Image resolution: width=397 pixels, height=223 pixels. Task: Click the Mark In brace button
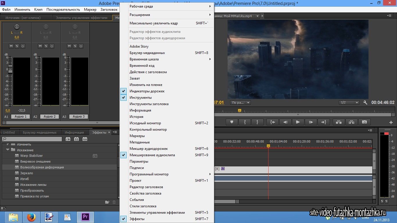(245, 122)
